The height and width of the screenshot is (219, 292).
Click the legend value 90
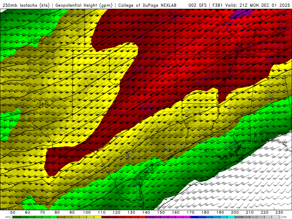click(x=72, y=212)
